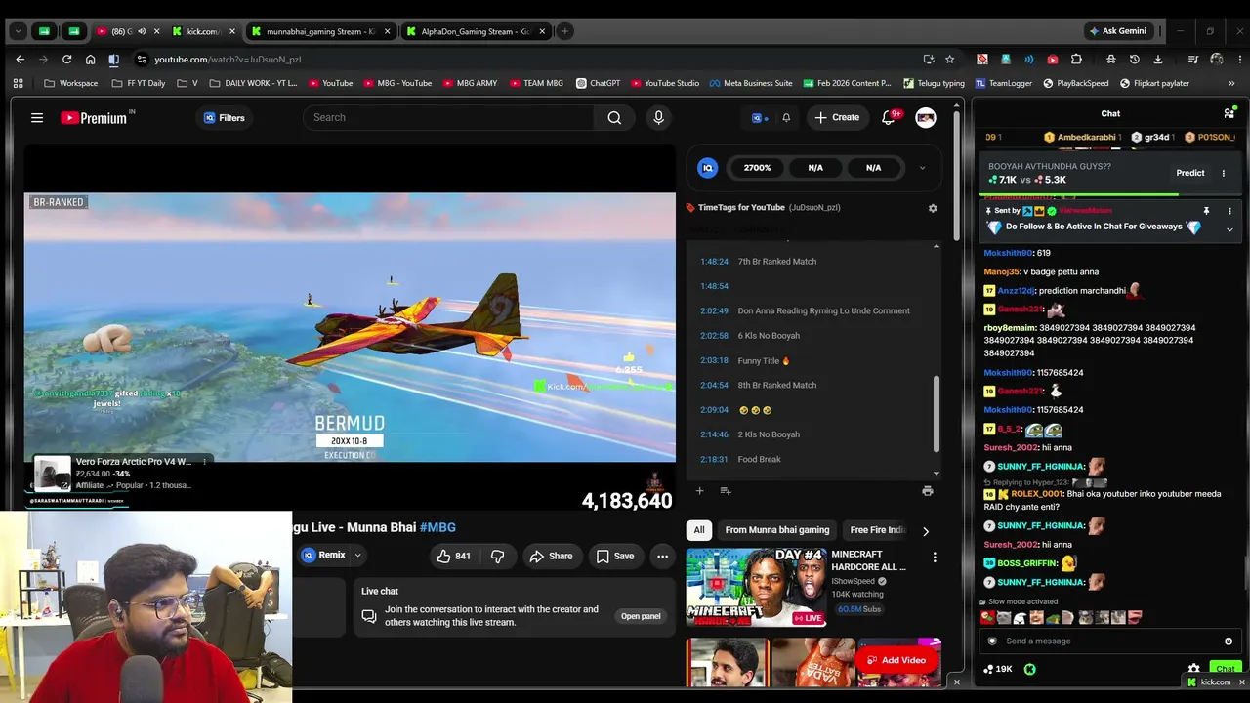This screenshot has width=1250, height=703.
Task: Focus the Send a message field
Action: pos(1109,641)
